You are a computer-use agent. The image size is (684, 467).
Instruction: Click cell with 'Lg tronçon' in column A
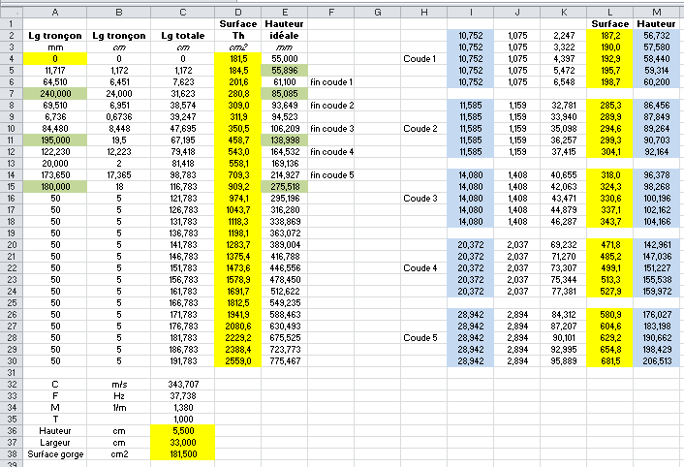(x=55, y=35)
